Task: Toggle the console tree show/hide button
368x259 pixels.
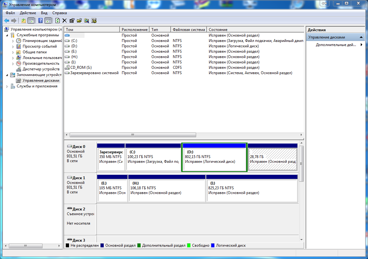Action: click(x=31, y=21)
